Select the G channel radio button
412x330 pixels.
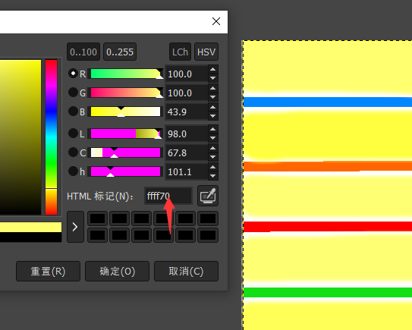click(x=73, y=93)
